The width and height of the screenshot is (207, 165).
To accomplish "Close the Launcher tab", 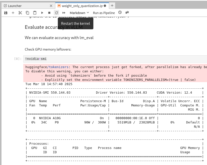I will click(51, 6).
